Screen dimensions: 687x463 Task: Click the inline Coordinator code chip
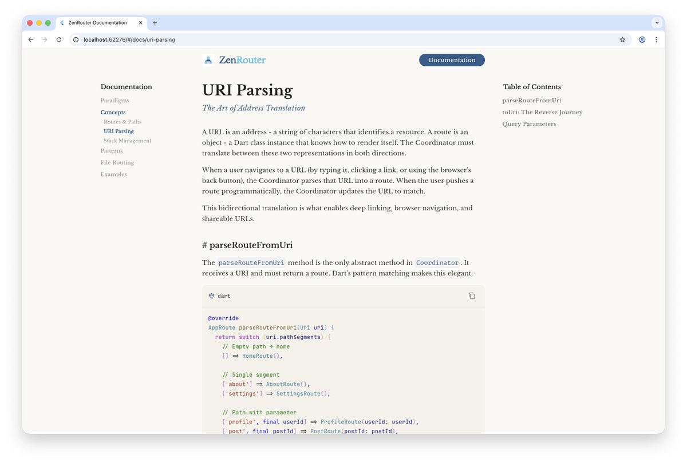[x=437, y=263]
